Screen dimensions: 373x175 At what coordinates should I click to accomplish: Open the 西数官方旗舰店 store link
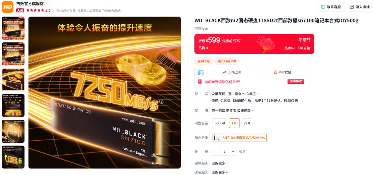(x=30, y=4)
